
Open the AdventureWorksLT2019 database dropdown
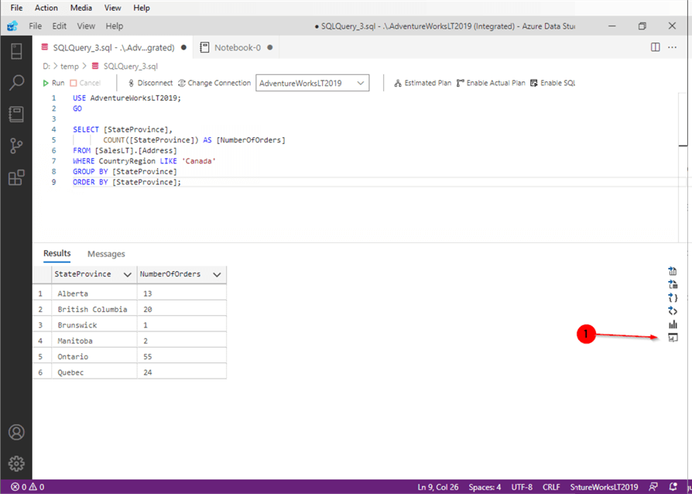312,83
